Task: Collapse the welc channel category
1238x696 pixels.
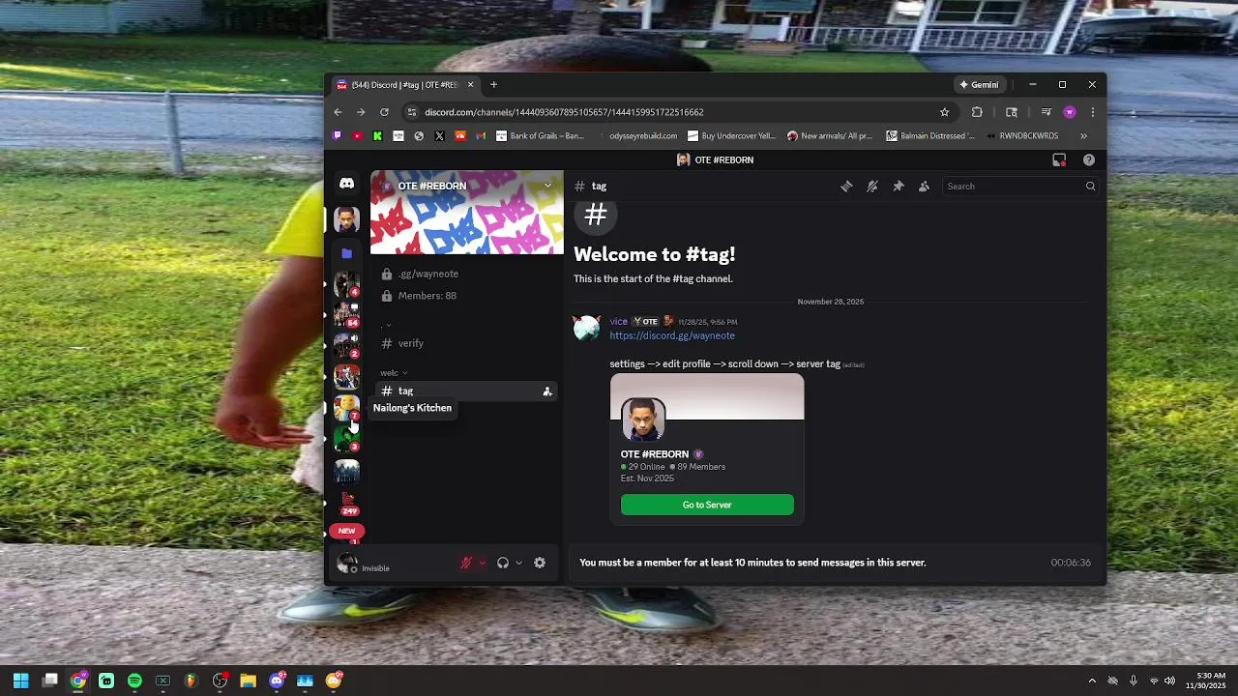Action: pyautogui.click(x=394, y=373)
